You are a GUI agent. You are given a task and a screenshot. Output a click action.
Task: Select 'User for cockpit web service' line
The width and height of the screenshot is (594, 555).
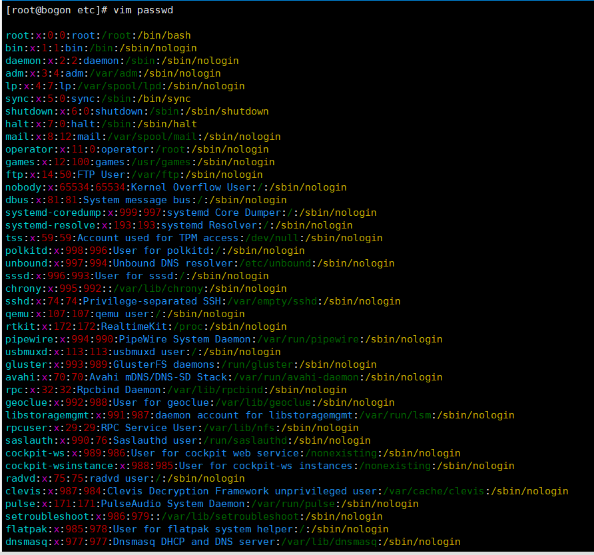click(233, 454)
